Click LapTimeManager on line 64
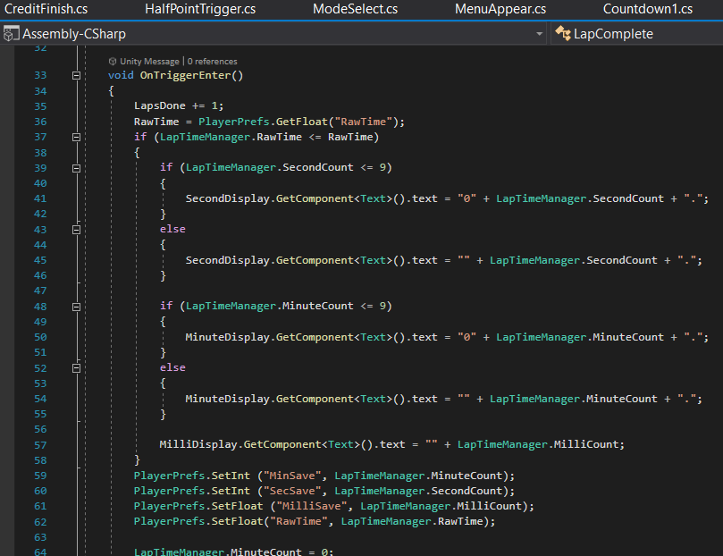 click(179, 552)
